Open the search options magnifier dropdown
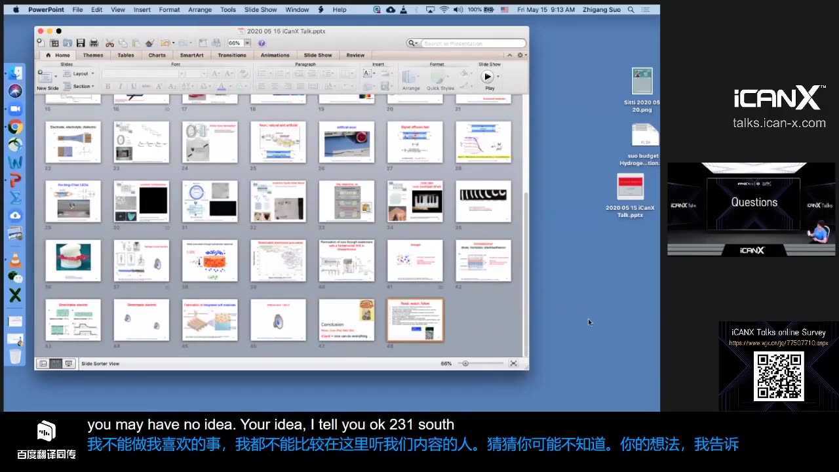This screenshot has width=839, height=472. [414, 43]
